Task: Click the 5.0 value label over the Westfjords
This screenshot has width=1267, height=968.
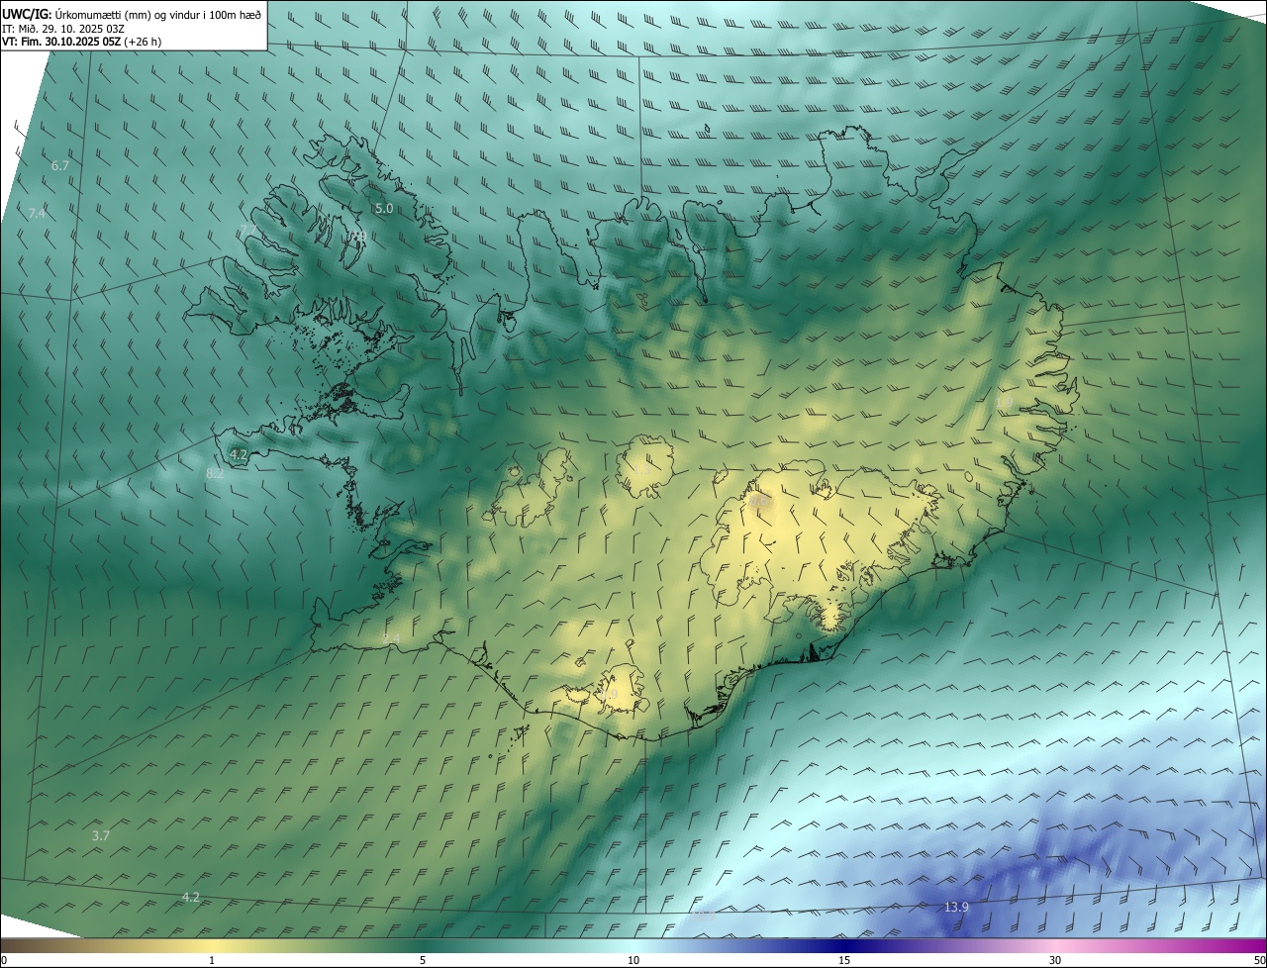Action: coord(384,209)
